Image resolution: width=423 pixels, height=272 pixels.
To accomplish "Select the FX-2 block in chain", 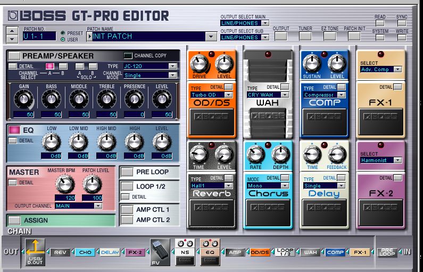I will [135, 252].
